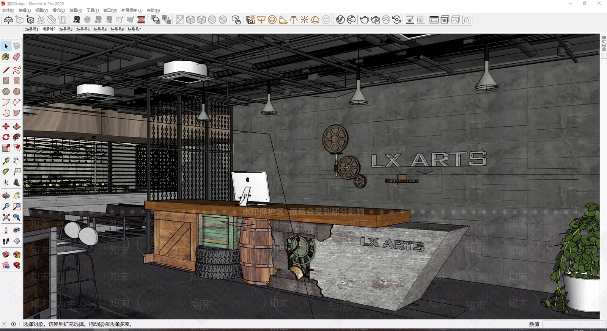607x331 pixels.
Task: Select the Freehand squiggle tool
Action: (17, 70)
